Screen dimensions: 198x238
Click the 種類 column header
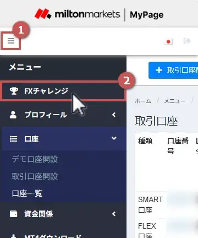pos(145,140)
